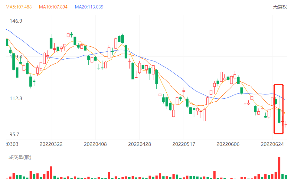
Task: Click the tallest red volume bar
Action: point(279,168)
